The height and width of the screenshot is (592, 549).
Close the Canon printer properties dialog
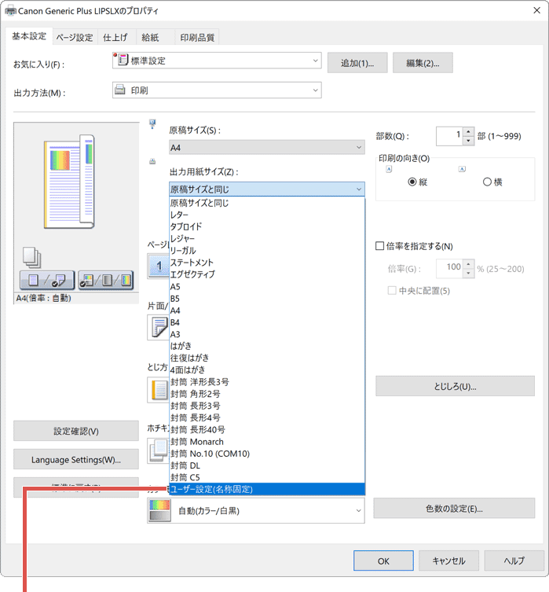pos(536,10)
